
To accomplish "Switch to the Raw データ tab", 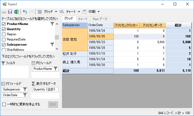I will pos(100,19).
